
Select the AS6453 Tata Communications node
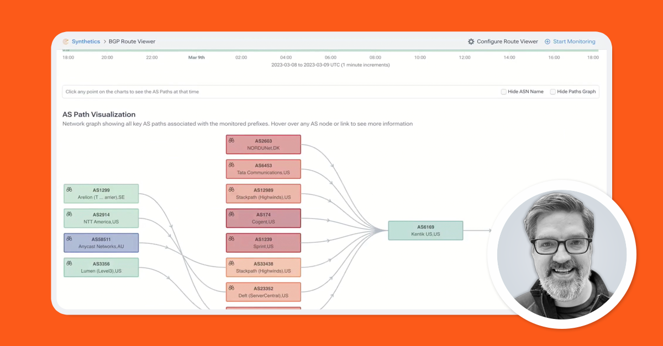pos(264,169)
